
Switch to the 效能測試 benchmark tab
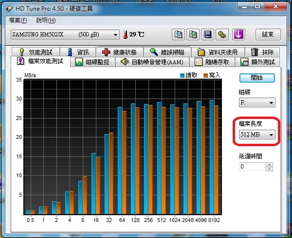36,52
